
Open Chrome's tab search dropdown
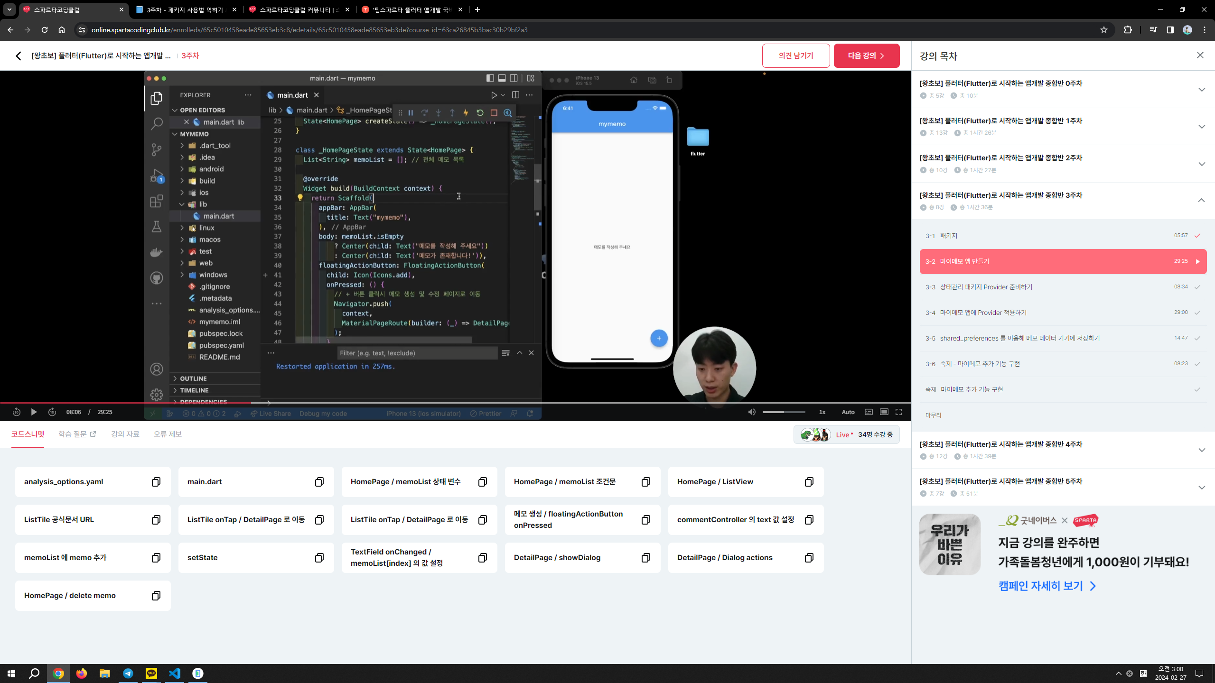(x=9, y=9)
